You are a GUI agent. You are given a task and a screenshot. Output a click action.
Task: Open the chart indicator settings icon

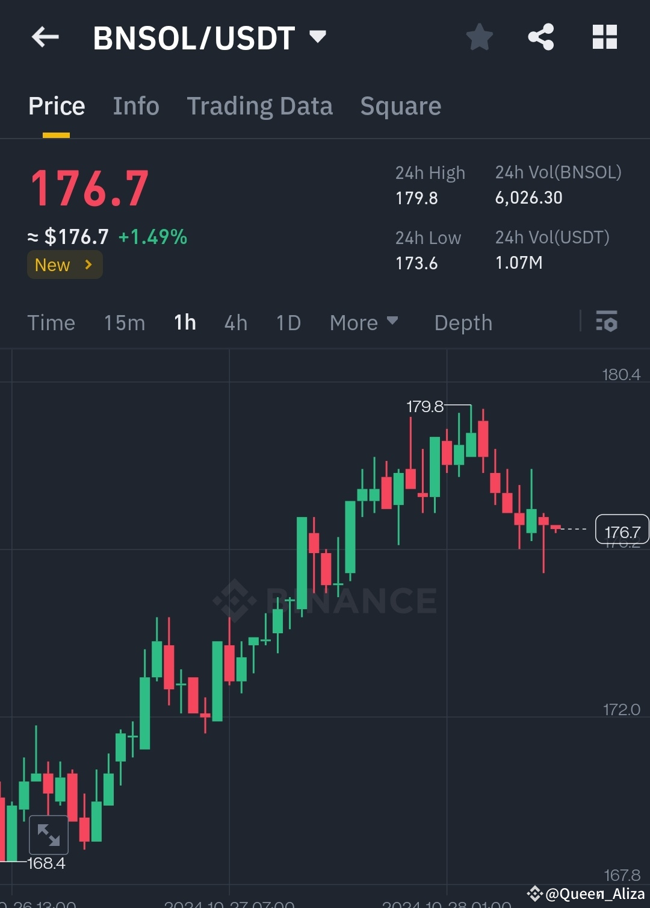[x=607, y=323]
